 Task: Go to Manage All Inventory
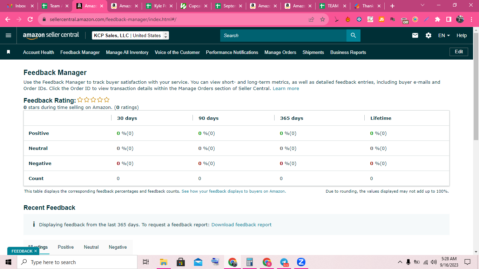127,52
